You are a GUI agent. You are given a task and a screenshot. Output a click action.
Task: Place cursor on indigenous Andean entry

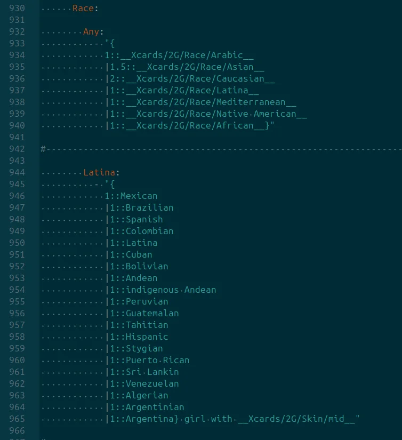tap(171, 290)
